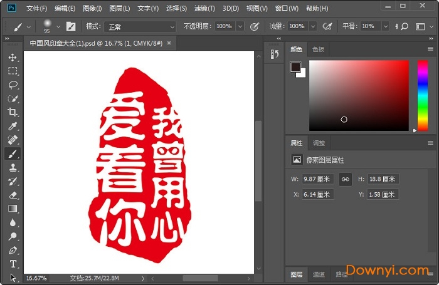This screenshot has height=285, width=439.
Task: Select the Horizontal Type tool
Action: click(13, 264)
